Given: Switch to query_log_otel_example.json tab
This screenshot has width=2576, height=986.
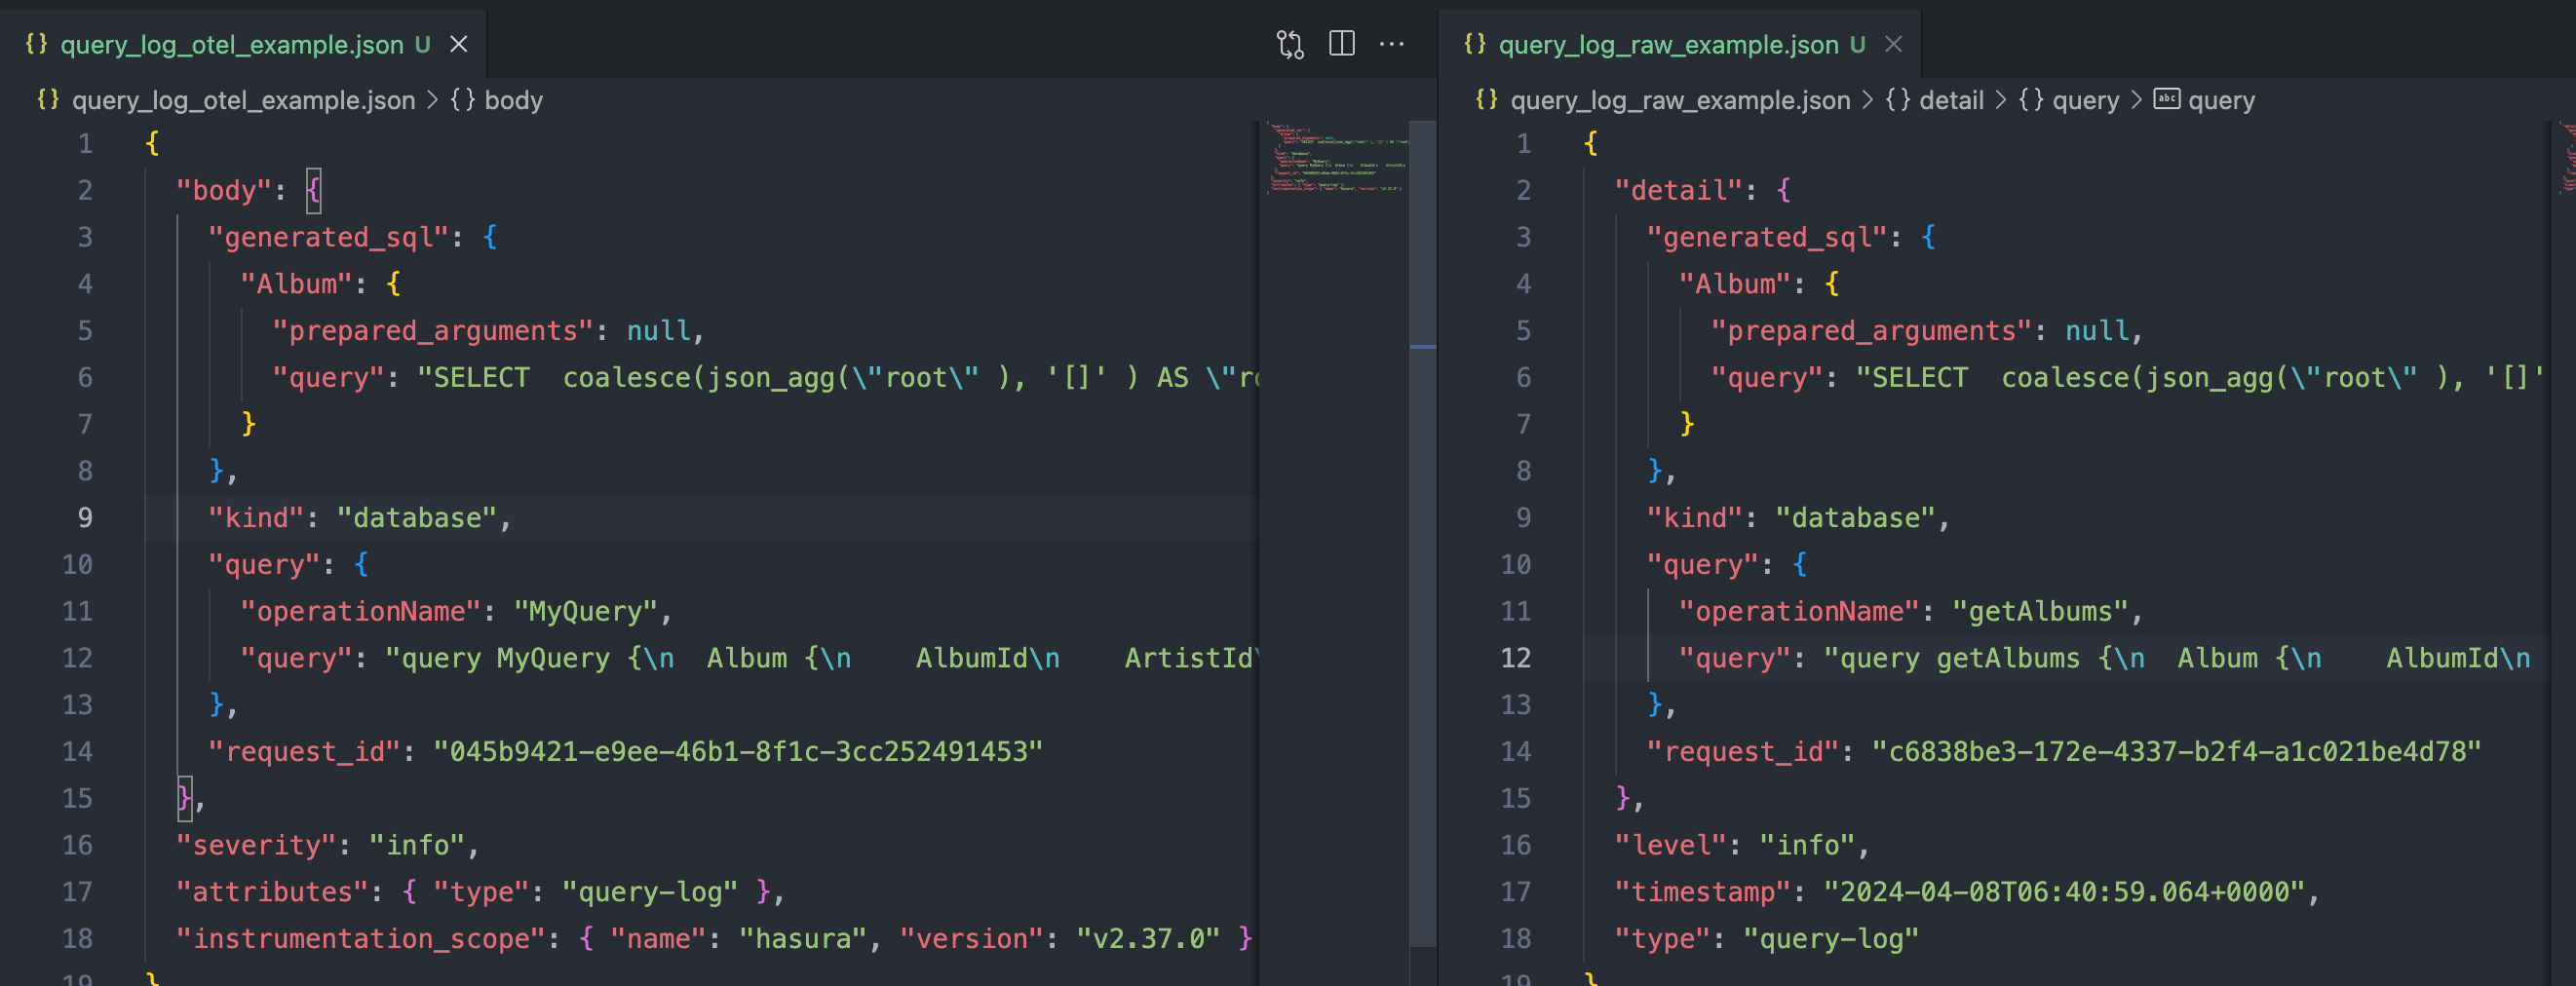Looking at the screenshot, I should [x=232, y=45].
